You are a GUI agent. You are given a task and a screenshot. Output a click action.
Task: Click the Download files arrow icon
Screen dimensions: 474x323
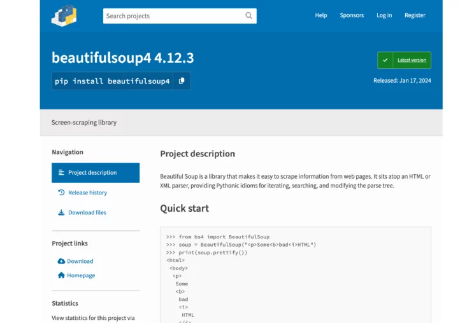tap(61, 212)
